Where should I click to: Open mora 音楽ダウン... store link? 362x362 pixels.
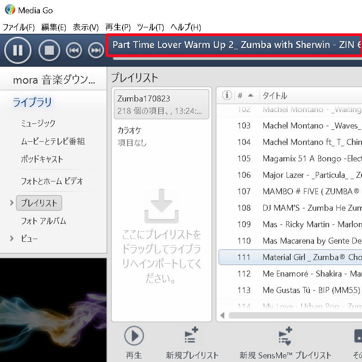point(54,80)
